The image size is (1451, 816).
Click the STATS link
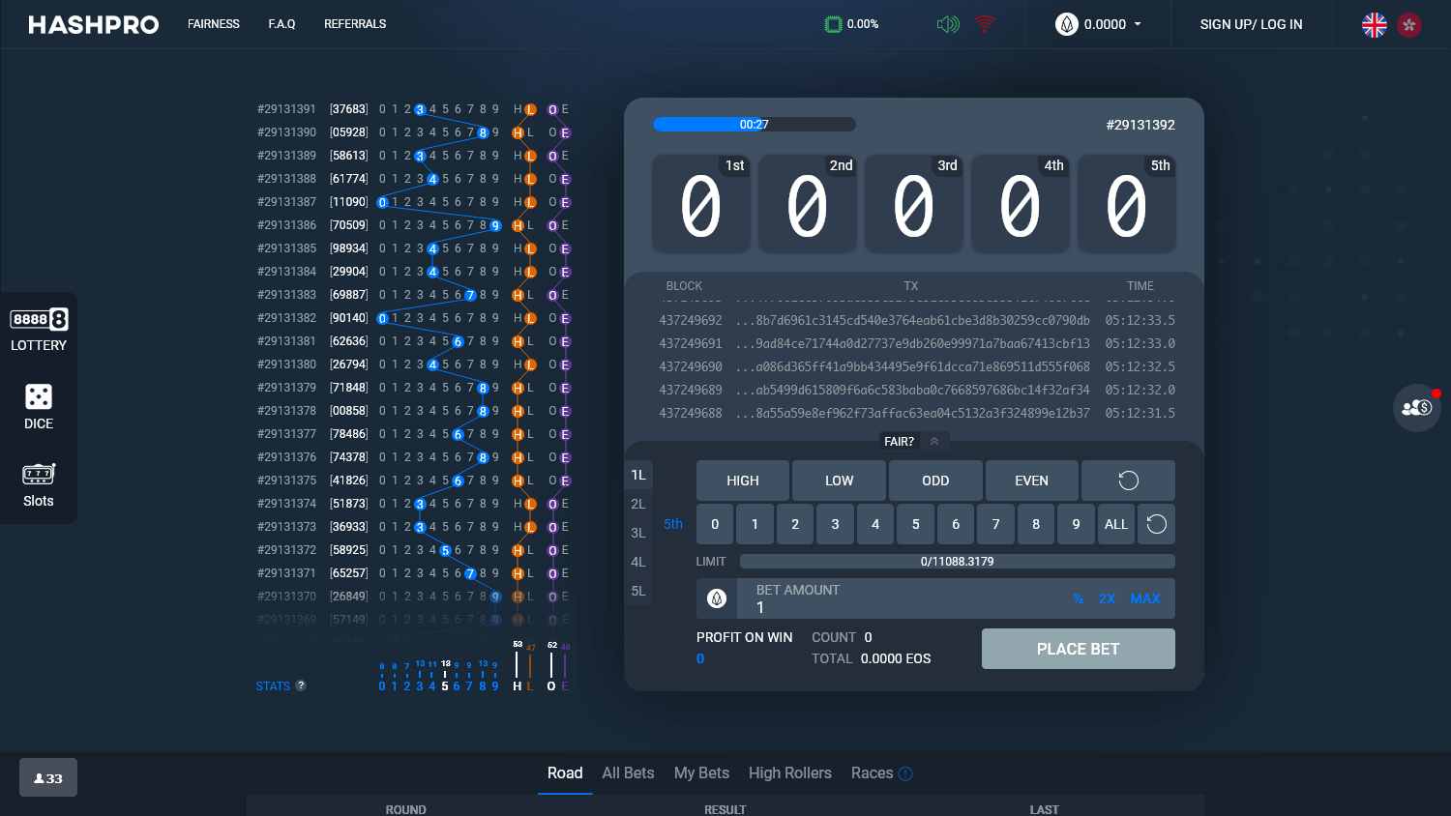click(273, 685)
